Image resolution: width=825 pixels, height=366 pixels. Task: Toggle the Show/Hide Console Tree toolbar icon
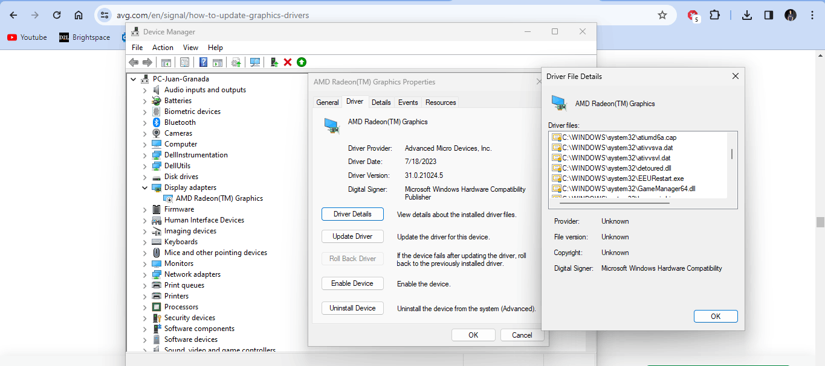click(166, 62)
